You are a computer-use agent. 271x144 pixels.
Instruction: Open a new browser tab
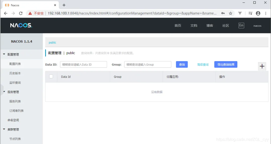point(64,5)
